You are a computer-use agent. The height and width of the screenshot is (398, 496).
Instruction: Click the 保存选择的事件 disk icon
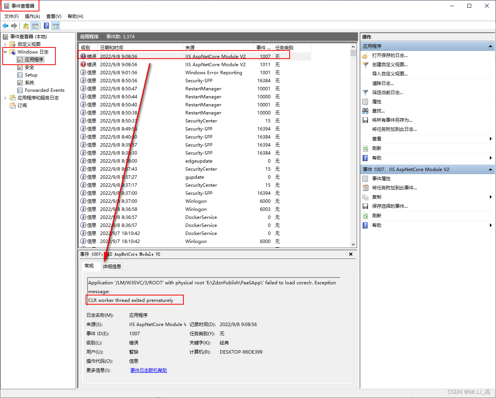[365, 206]
